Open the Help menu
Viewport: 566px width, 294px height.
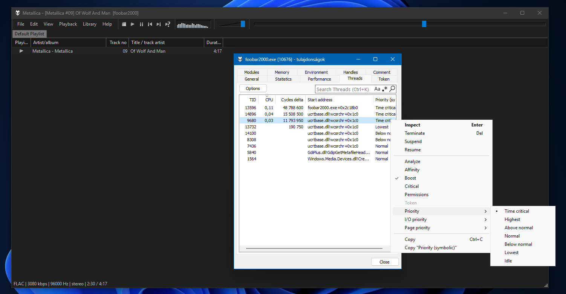(x=107, y=24)
